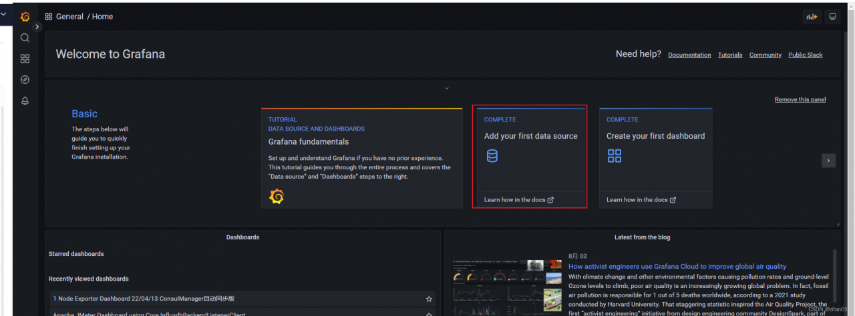Open the Tutorials help link
The width and height of the screenshot is (855, 316).
click(x=730, y=55)
